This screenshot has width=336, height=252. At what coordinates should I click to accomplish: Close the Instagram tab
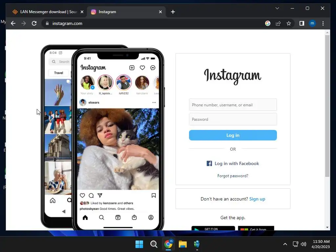point(160,12)
